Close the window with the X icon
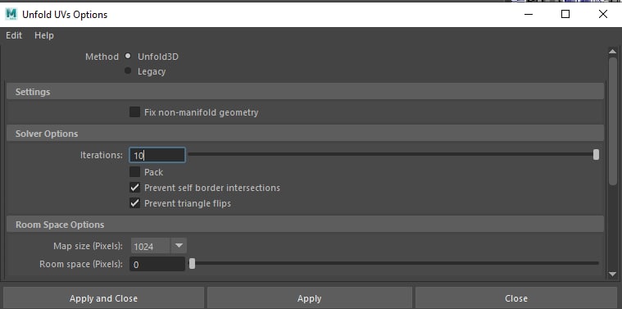This screenshot has width=622, height=309. point(602,14)
